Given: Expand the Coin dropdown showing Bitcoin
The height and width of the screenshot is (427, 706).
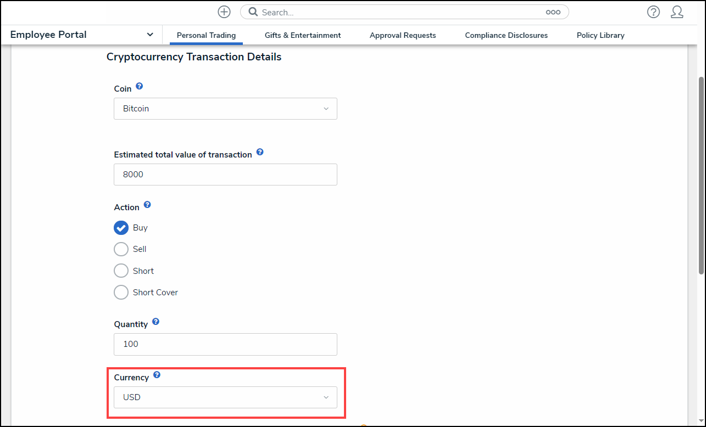Looking at the screenshot, I should click(x=225, y=109).
